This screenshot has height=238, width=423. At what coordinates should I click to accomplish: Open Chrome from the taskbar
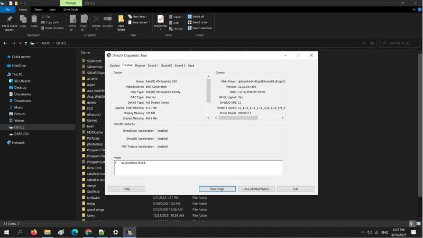tap(88, 232)
